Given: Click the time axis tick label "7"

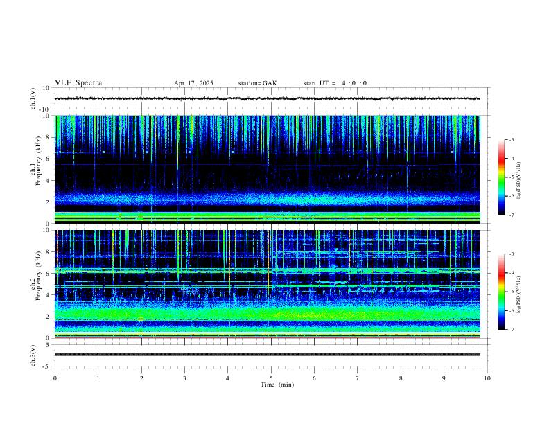Looking at the screenshot, I should tap(358, 378).
